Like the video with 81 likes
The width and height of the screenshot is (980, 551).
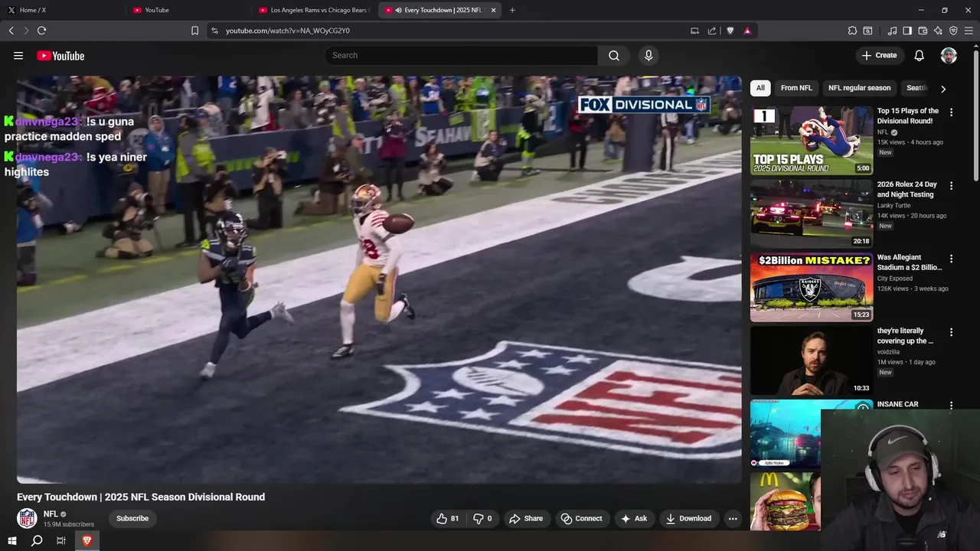click(x=447, y=518)
